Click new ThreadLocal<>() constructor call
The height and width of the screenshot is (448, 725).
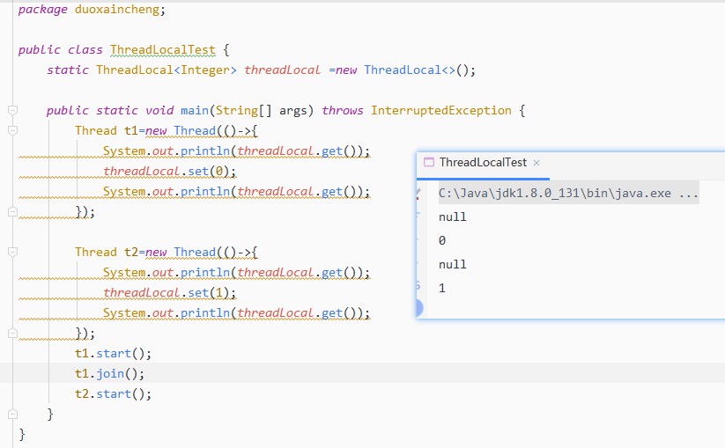coord(405,70)
